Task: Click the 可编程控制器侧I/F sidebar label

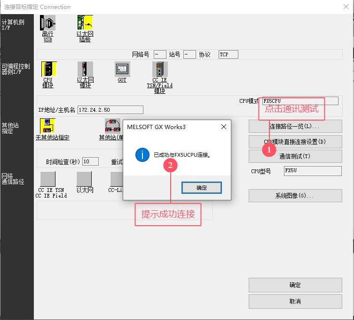Action: click(16, 69)
